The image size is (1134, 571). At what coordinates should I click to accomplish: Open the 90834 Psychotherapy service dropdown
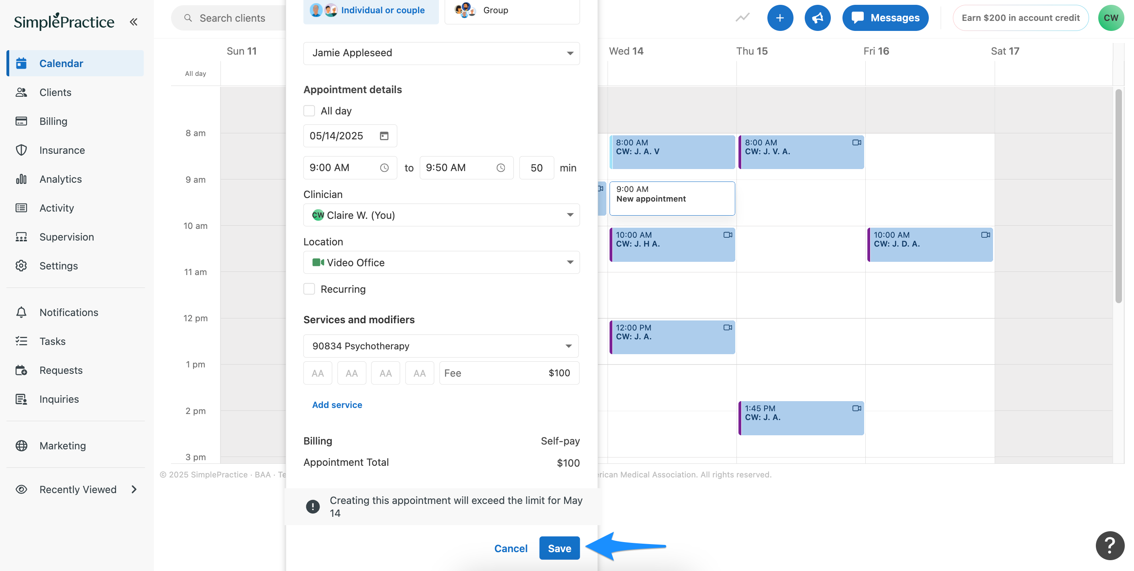(441, 346)
